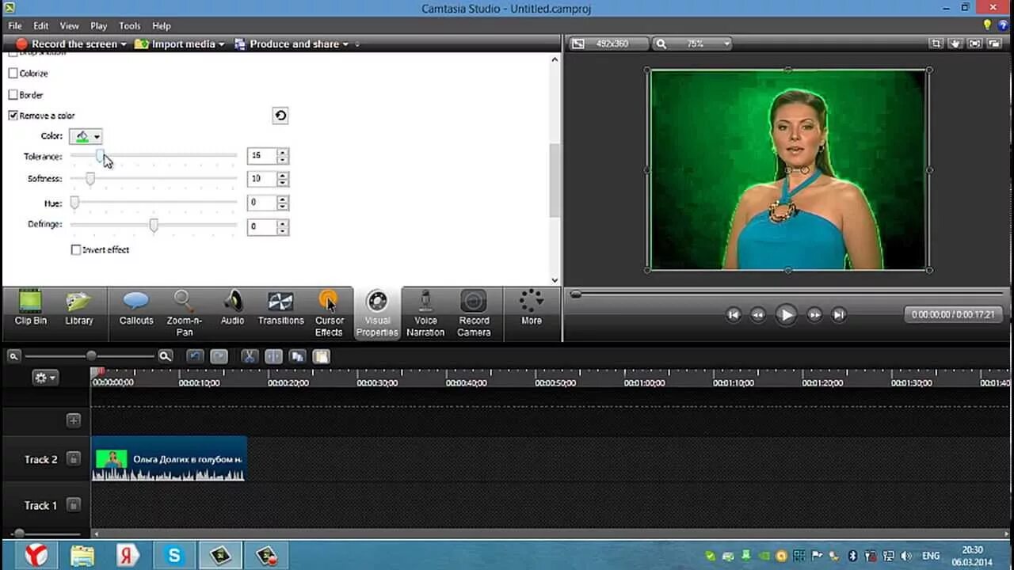Open the timeline gear settings dropdown
Viewport: 1014px width, 570px height.
click(45, 378)
